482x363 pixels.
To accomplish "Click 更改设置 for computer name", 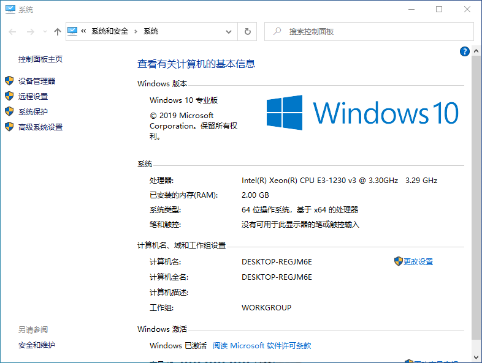I will click(418, 262).
